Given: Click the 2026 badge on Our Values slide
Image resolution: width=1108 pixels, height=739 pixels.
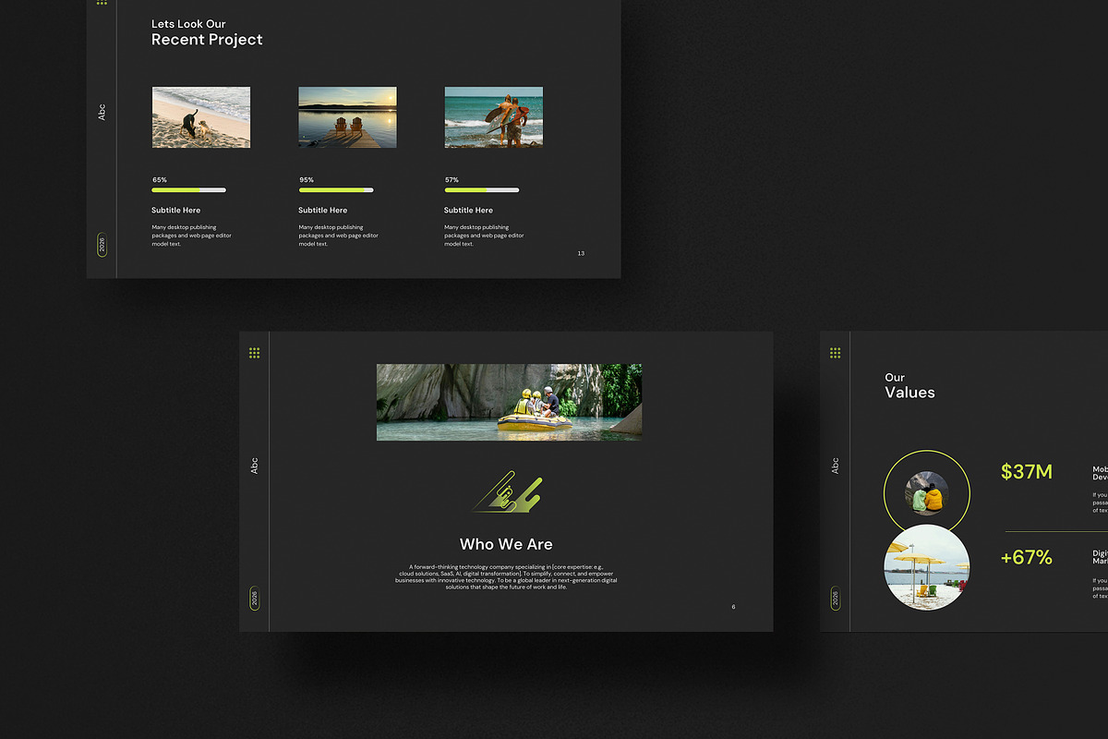Looking at the screenshot, I should [x=835, y=598].
